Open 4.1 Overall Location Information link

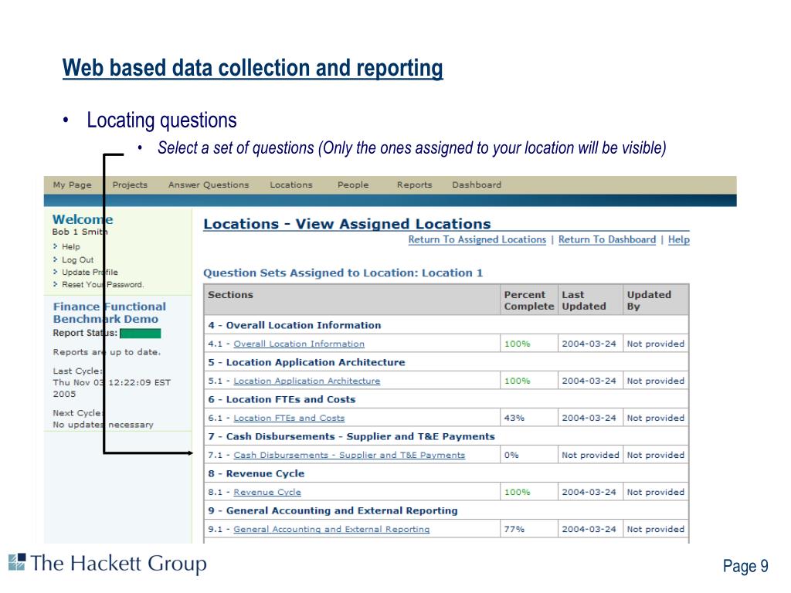299,344
